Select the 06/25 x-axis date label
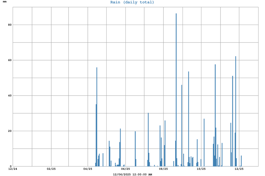Screen dimensions: 265x176 coord(125,169)
